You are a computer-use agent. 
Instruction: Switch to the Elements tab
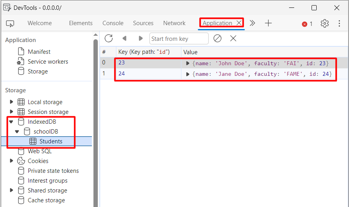(x=80, y=23)
